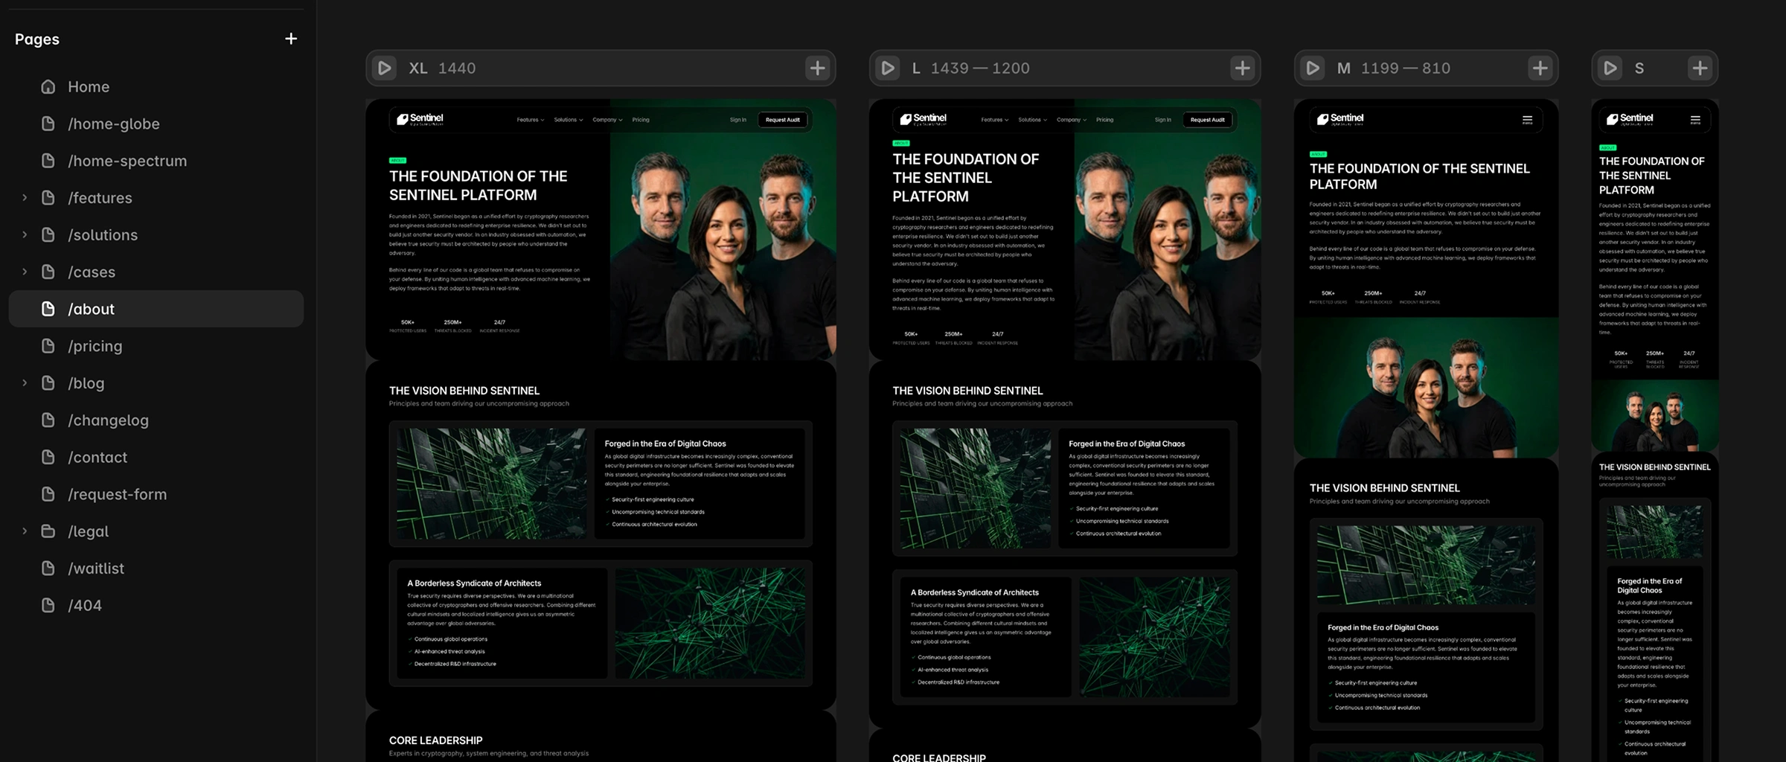1786x762 pixels.
Task: Open the /legal folder row
Action: [156, 531]
